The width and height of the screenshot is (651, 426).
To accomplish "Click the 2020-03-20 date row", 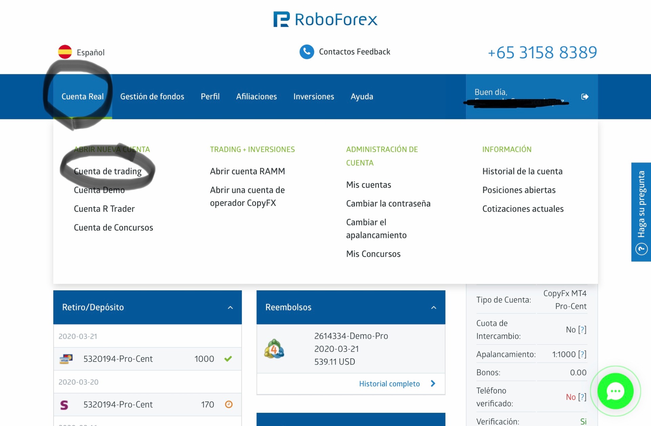I will (147, 382).
